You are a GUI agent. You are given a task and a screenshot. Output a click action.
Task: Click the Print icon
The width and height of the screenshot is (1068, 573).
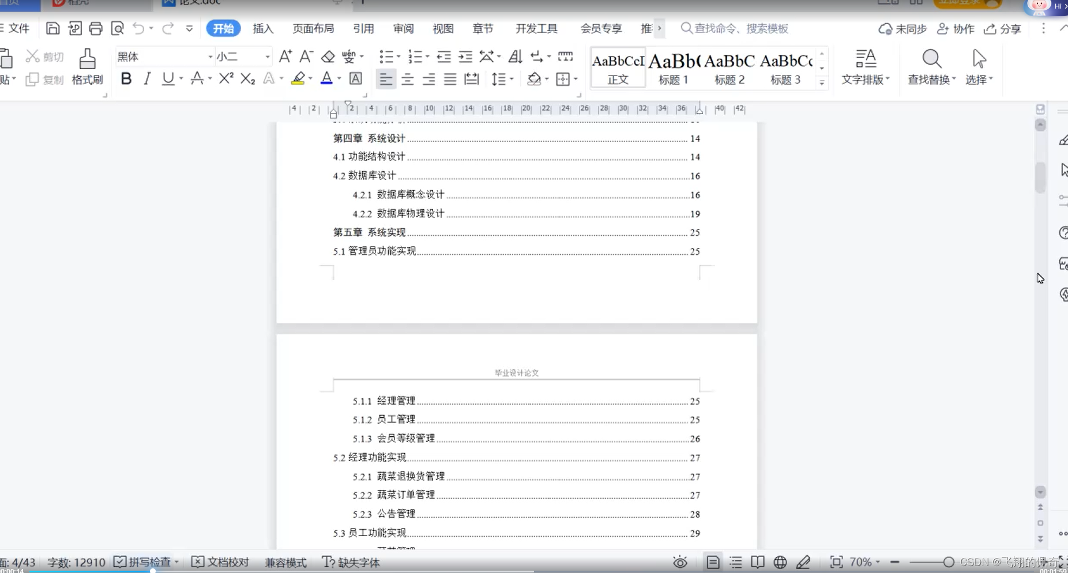coord(96,28)
